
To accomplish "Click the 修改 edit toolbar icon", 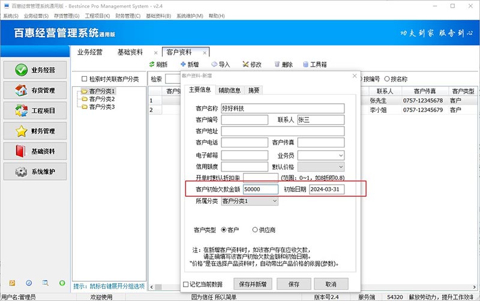I will click(x=245, y=64).
